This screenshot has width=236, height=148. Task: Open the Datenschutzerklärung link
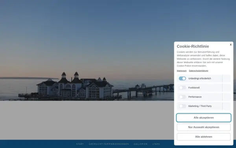(x=199, y=71)
